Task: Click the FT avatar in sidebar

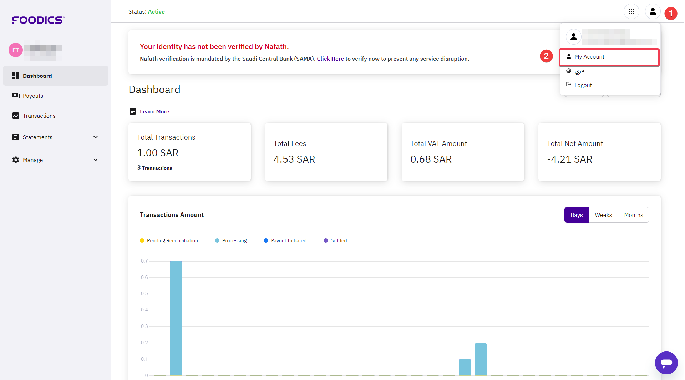Action: pyautogui.click(x=16, y=50)
